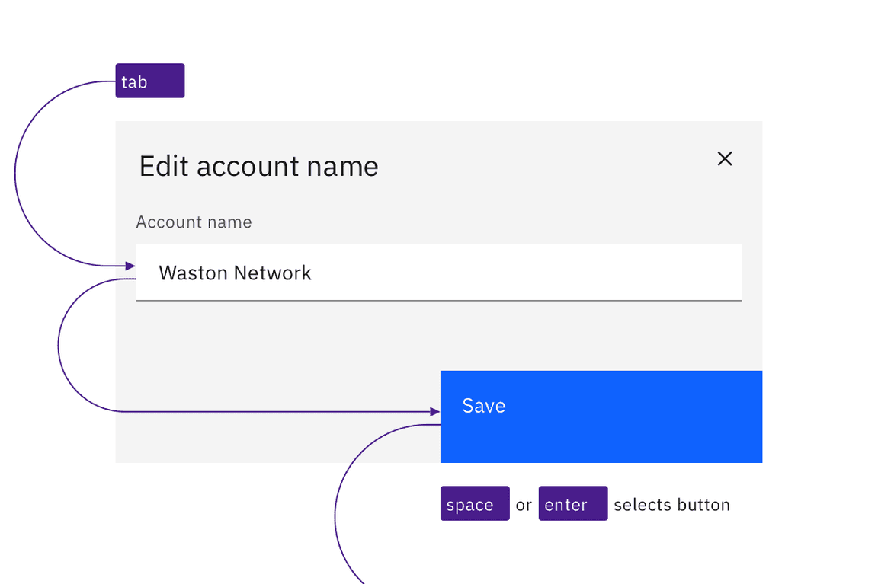Click the Edit account name title
This screenshot has height=584, width=878.
(x=258, y=166)
